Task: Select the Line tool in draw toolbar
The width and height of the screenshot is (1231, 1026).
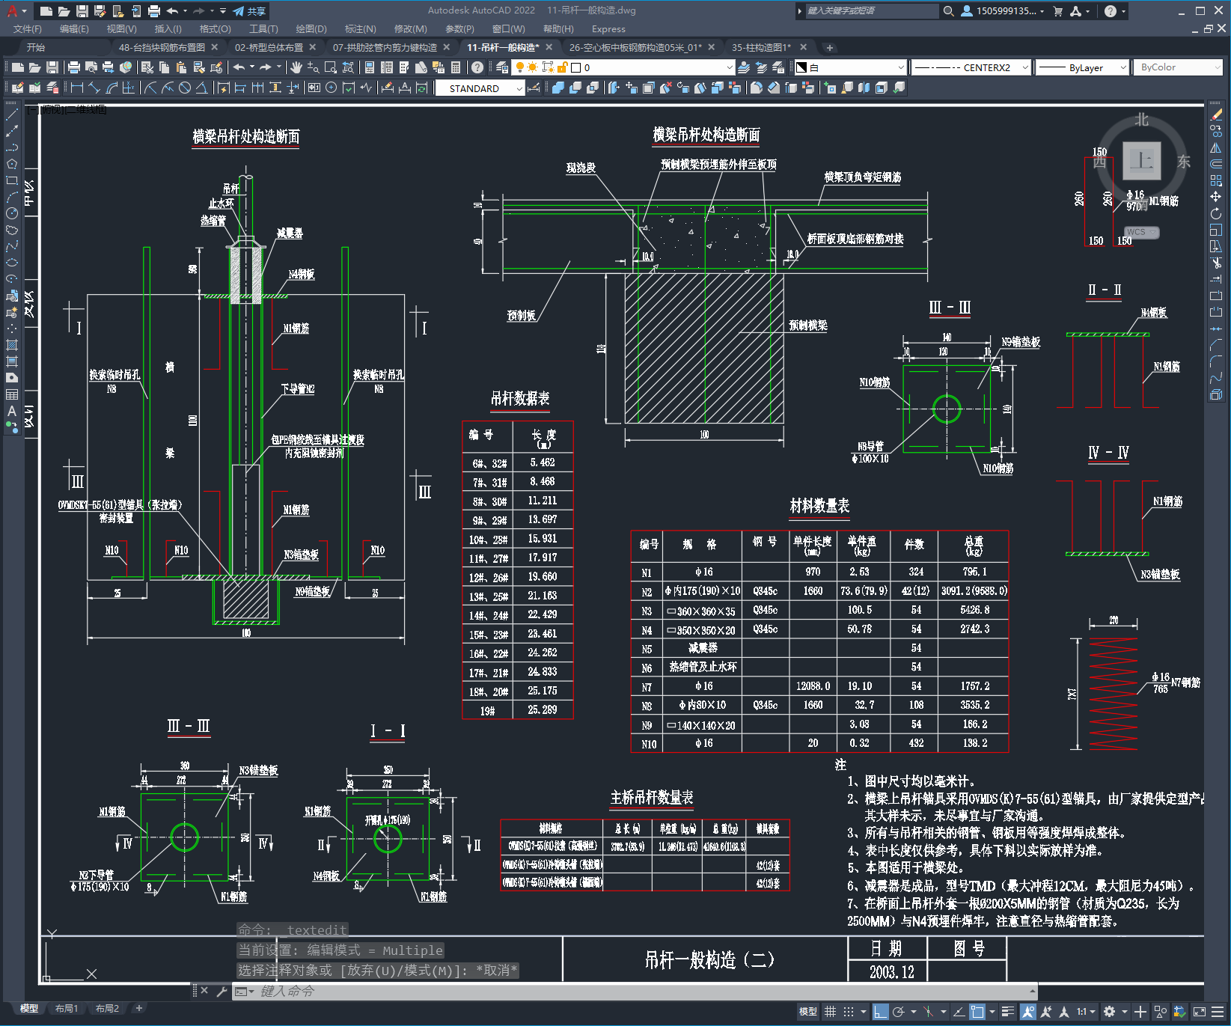Action: pyautogui.click(x=12, y=114)
